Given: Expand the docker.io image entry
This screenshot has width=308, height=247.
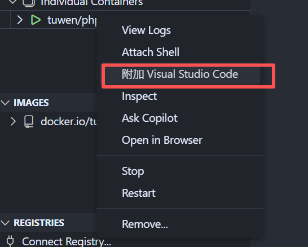Looking at the screenshot, I should (13, 121).
